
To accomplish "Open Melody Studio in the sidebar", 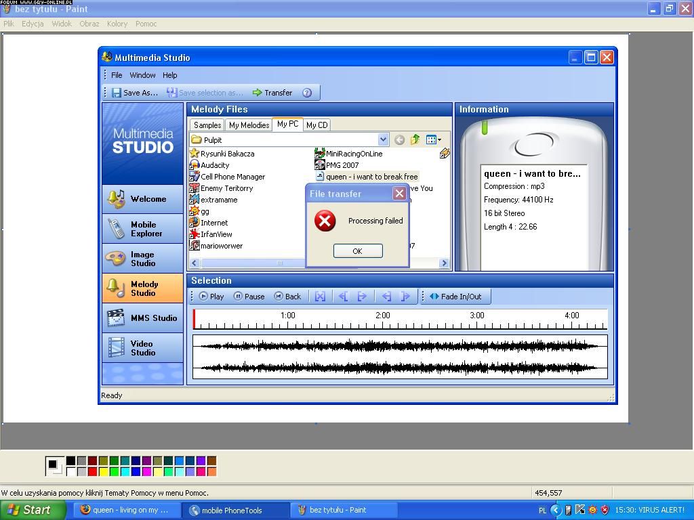I will coord(142,288).
